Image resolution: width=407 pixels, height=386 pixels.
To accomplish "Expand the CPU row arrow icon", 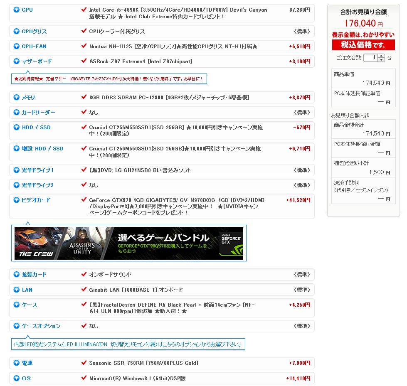I will [16, 10].
